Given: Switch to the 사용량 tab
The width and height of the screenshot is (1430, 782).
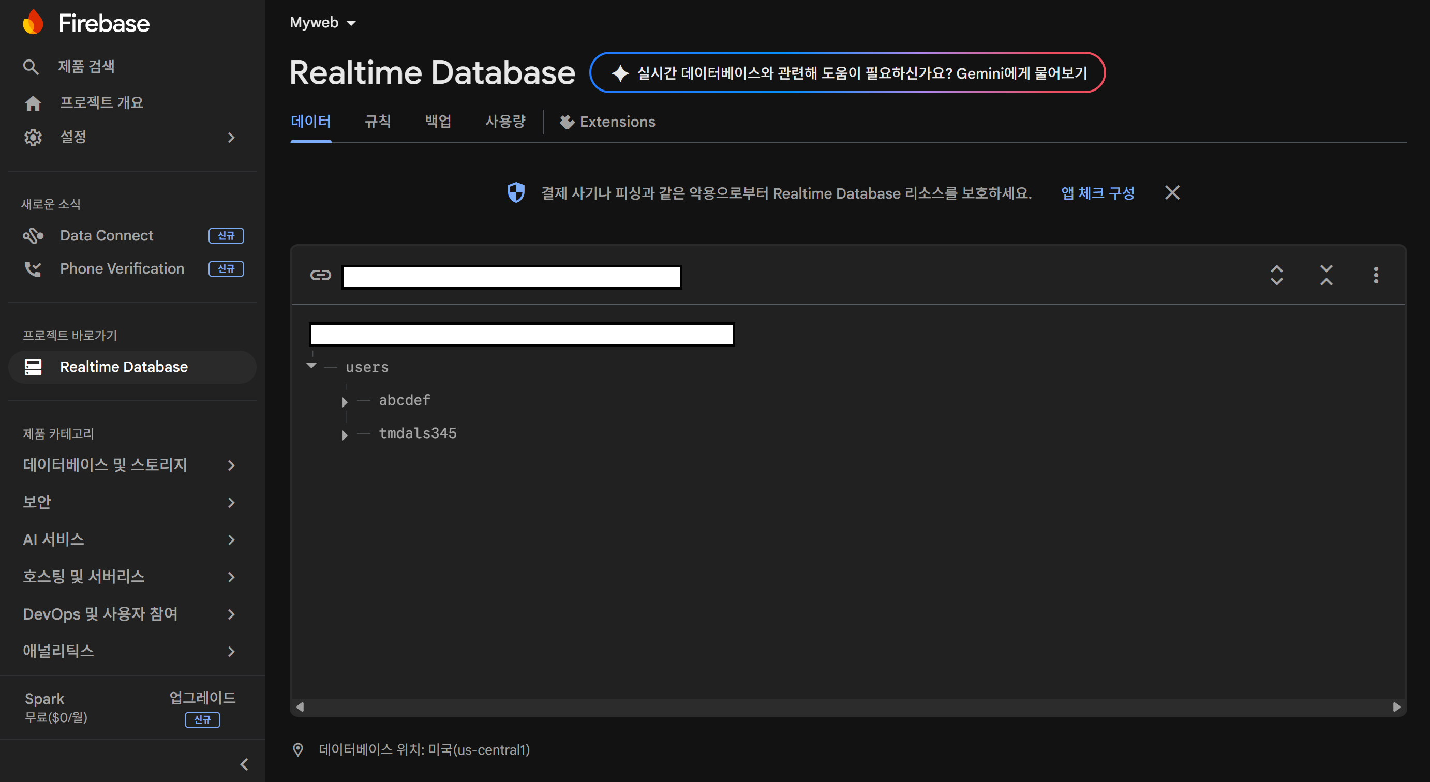Looking at the screenshot, I should pos(504,122).
